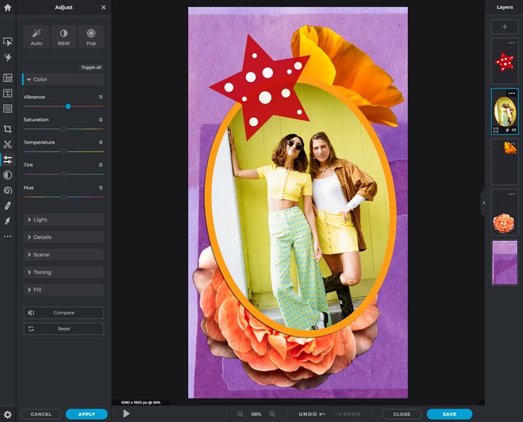Click the Vibrance slider handle
Image resolution: width=523 pixels, height=422 pixels.
(x=68, y=106)
